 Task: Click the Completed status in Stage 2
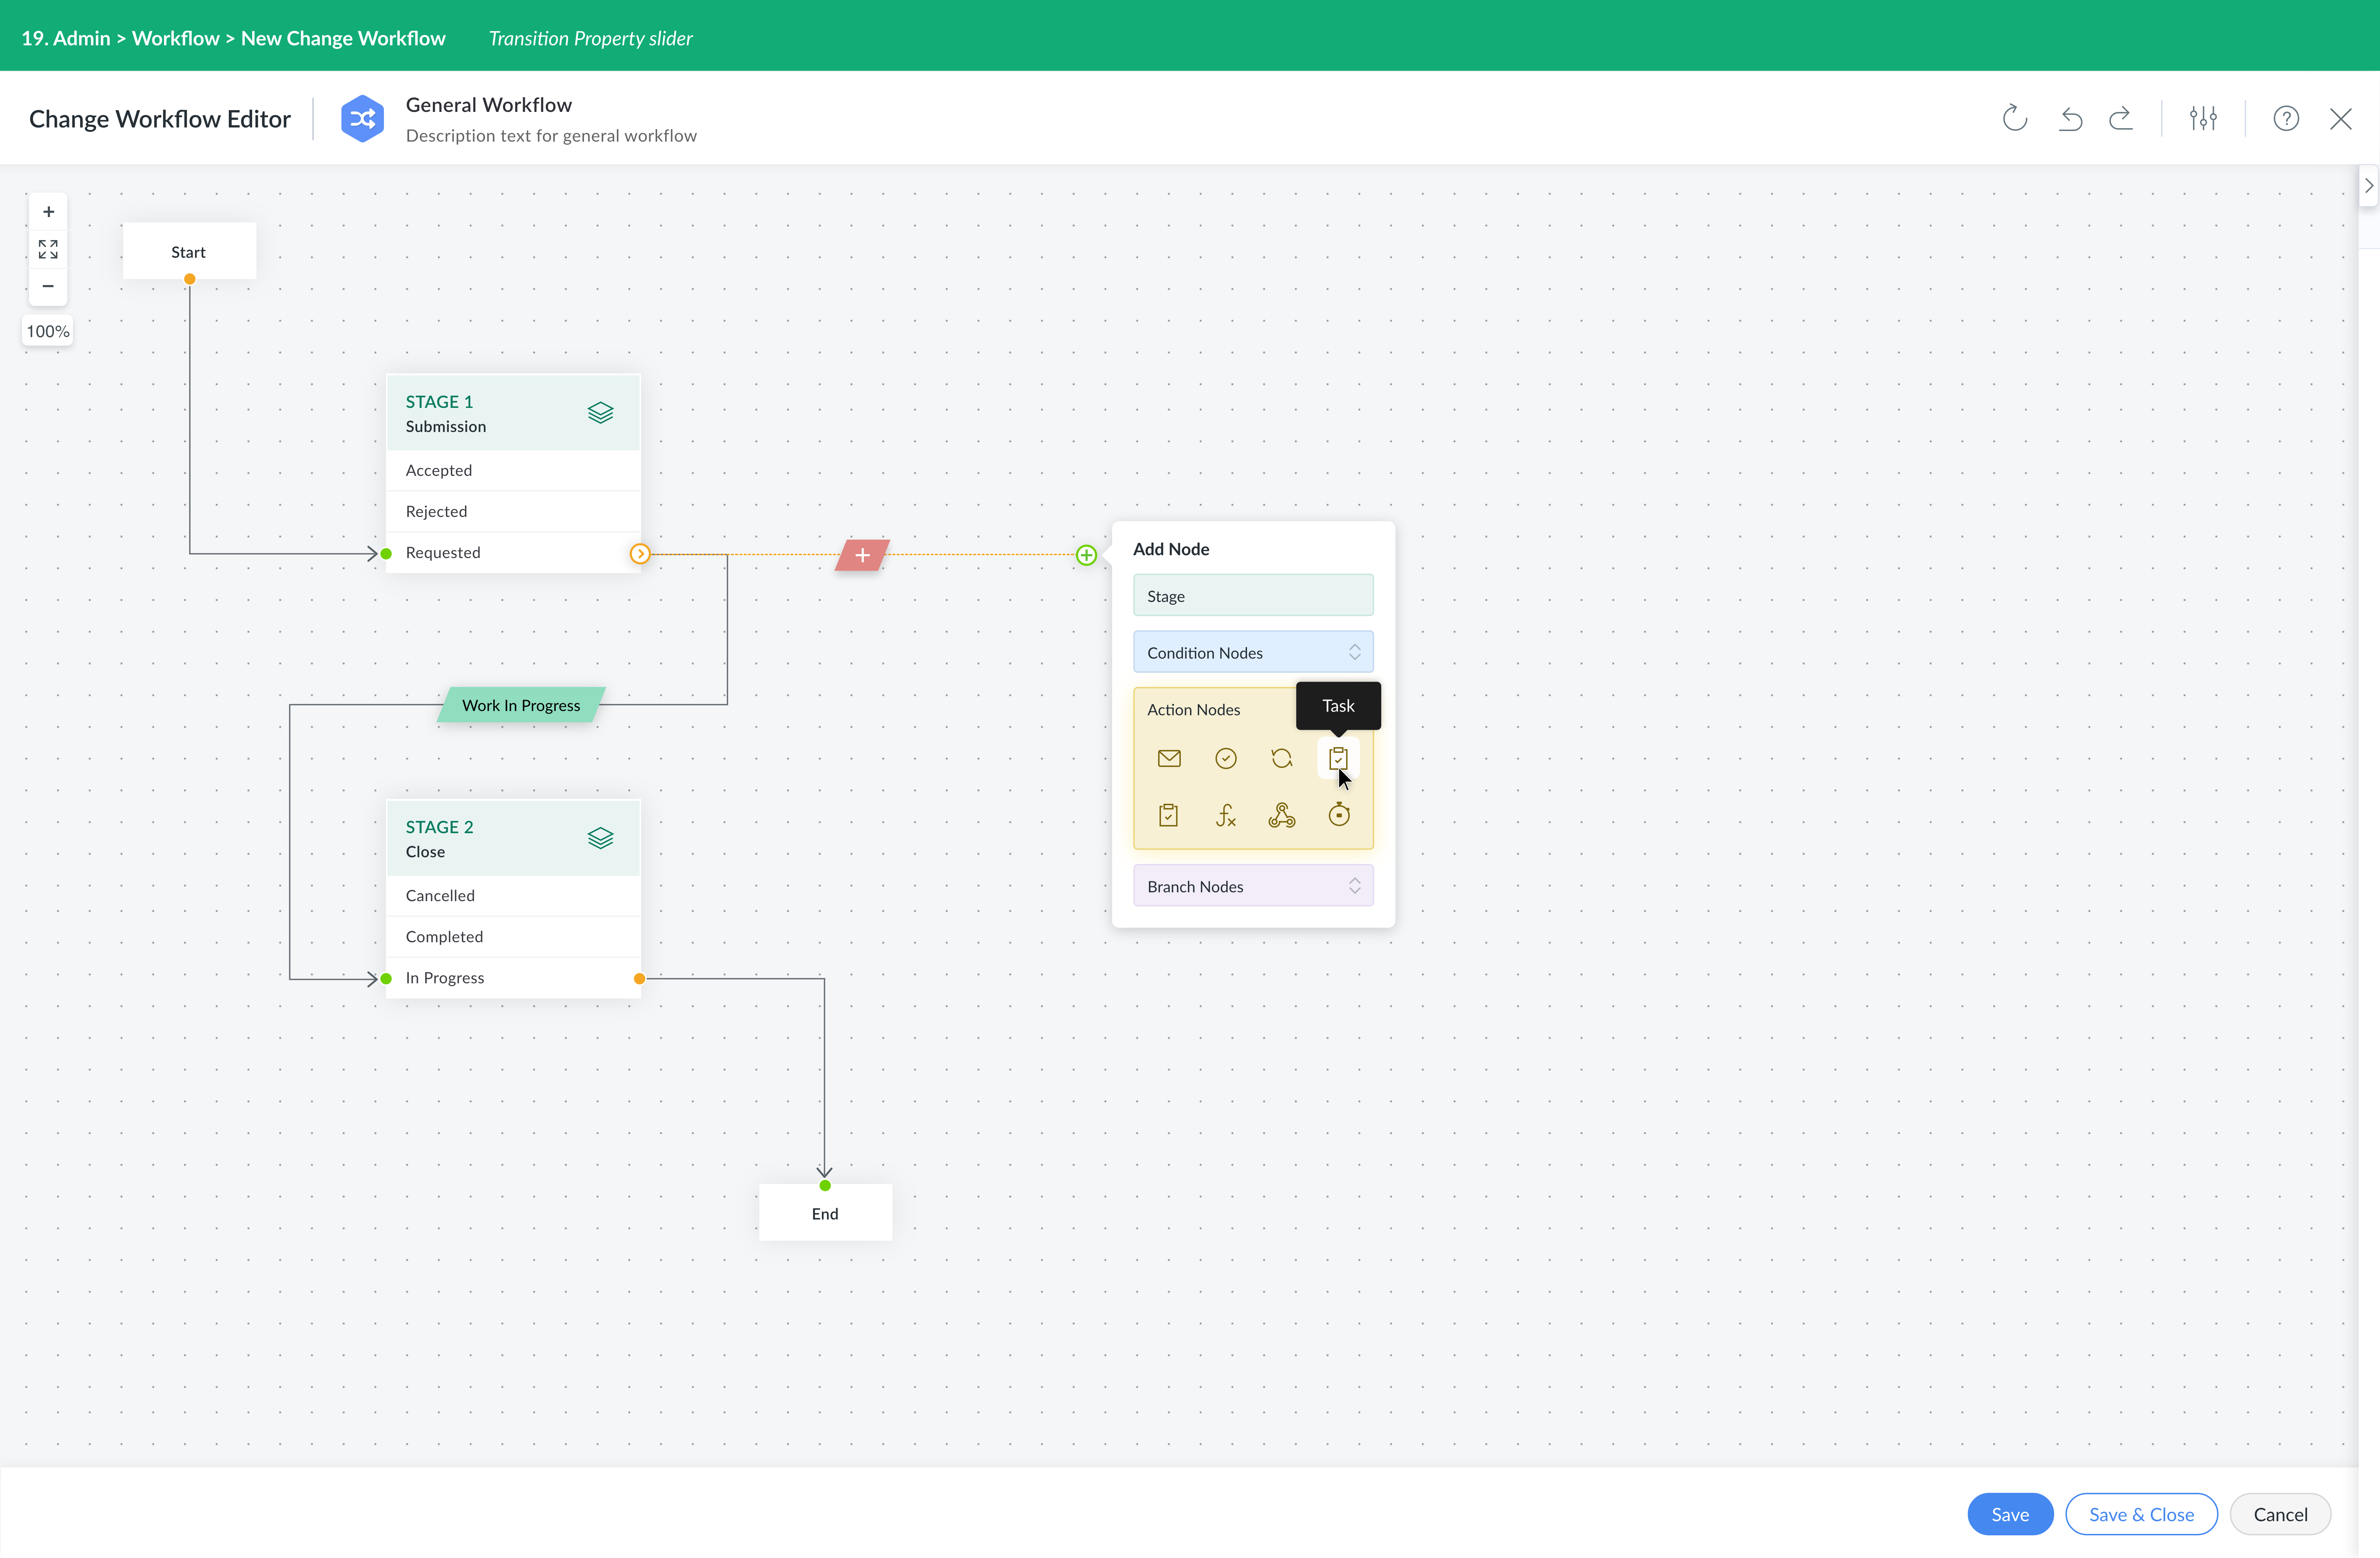click(x=513, y=937)
